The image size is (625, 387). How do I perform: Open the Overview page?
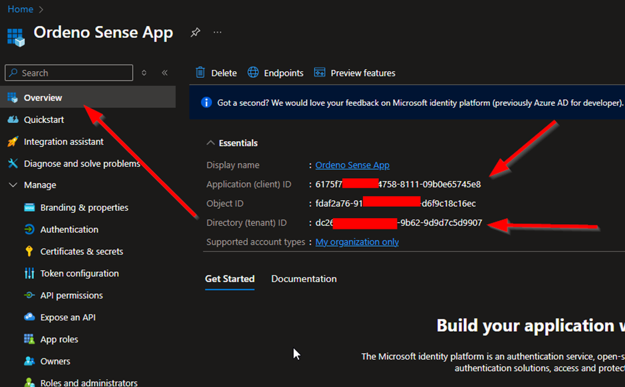[88, 97]
